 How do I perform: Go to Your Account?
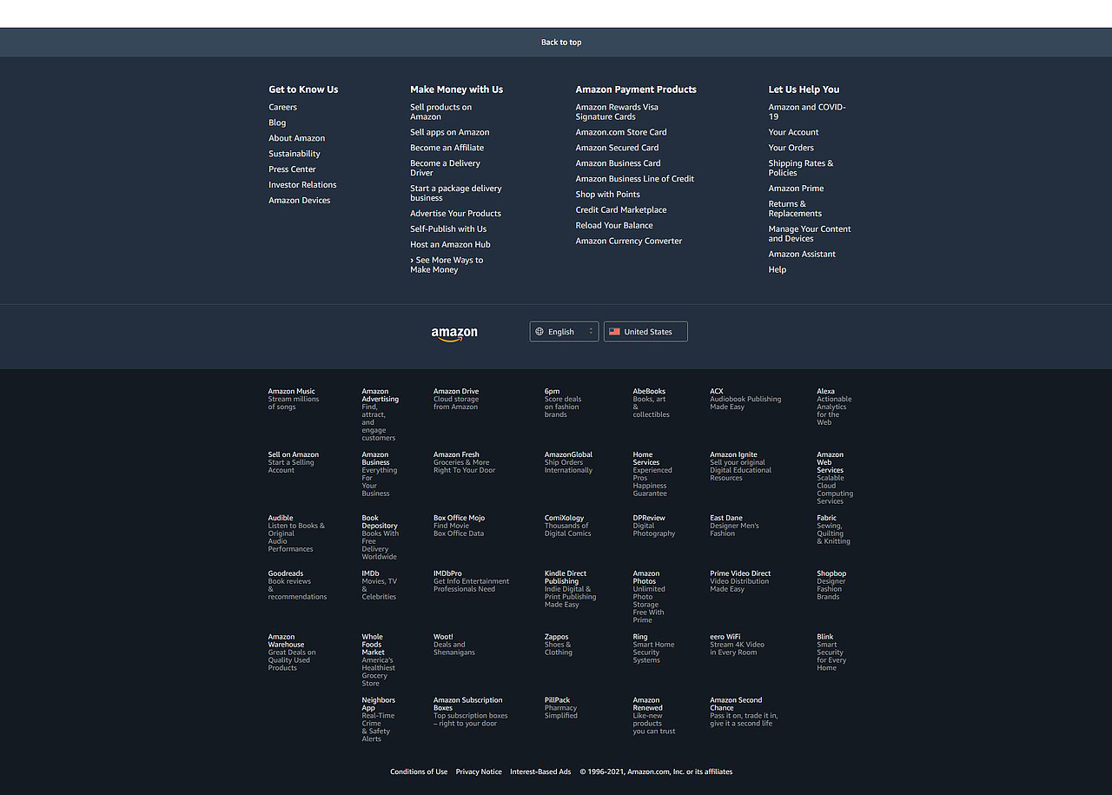click(793, 133)
